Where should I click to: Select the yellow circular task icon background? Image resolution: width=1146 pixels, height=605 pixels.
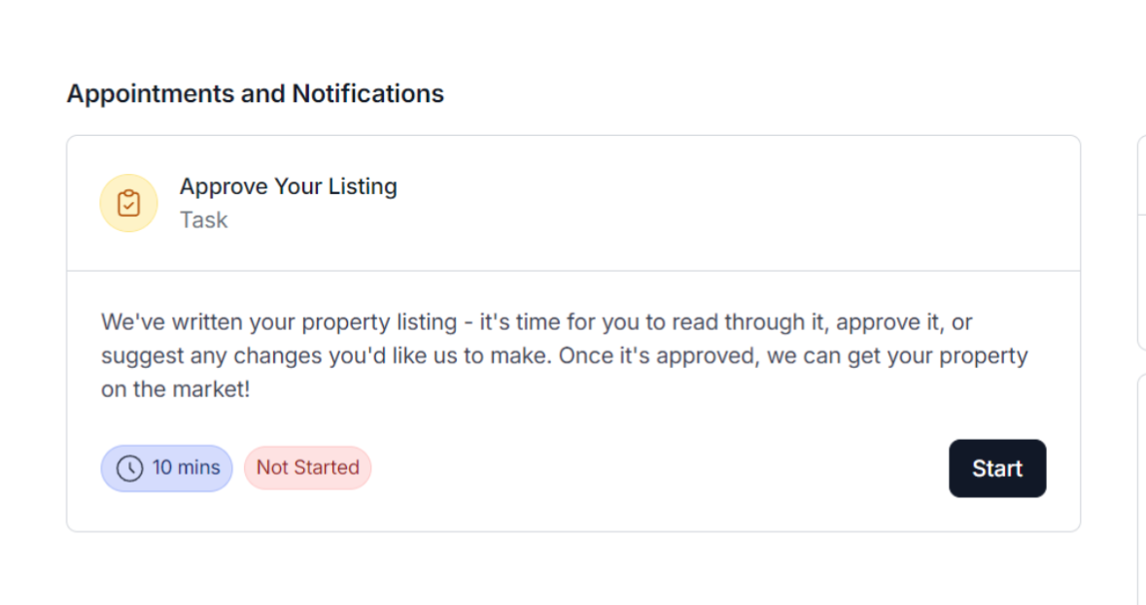pyautogui.click(x=128, y=203)
